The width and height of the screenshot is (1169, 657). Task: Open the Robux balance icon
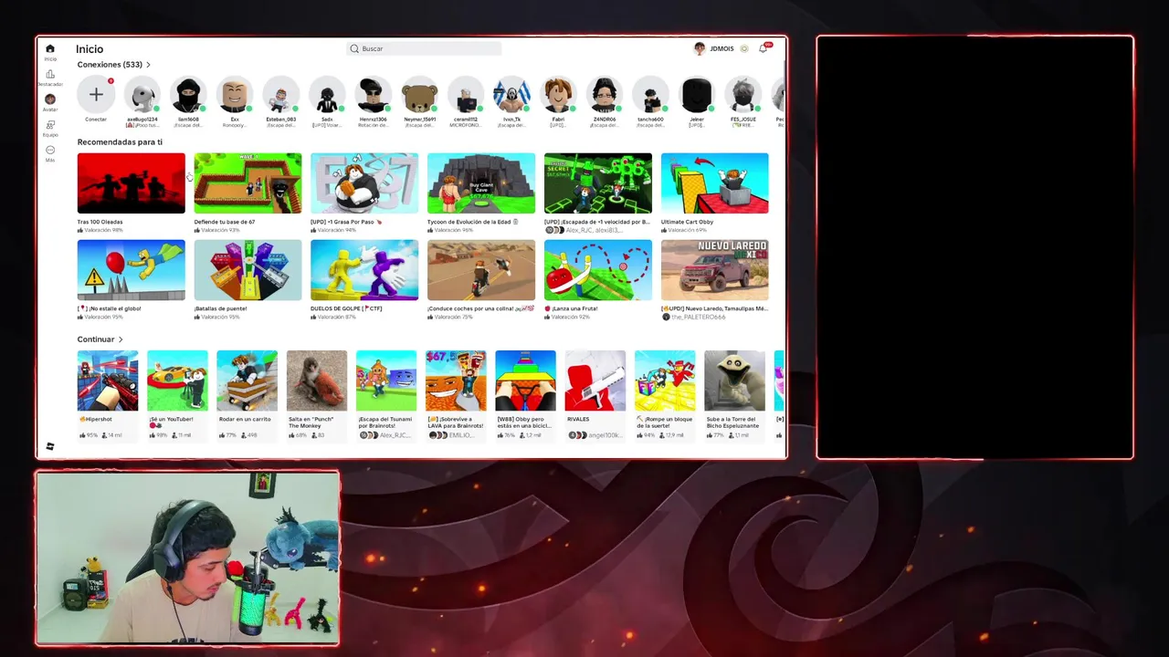click(x=744, y=48)
